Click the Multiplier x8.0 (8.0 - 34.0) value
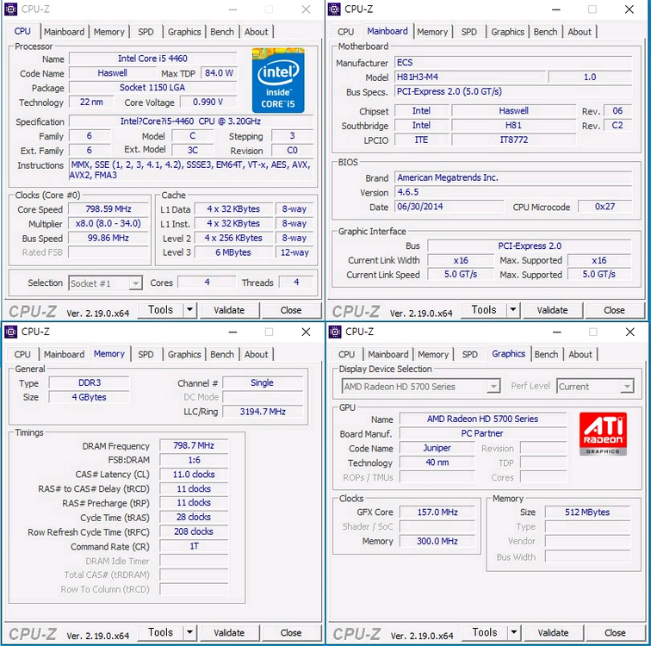651x646 pixels. coord(108,223)
